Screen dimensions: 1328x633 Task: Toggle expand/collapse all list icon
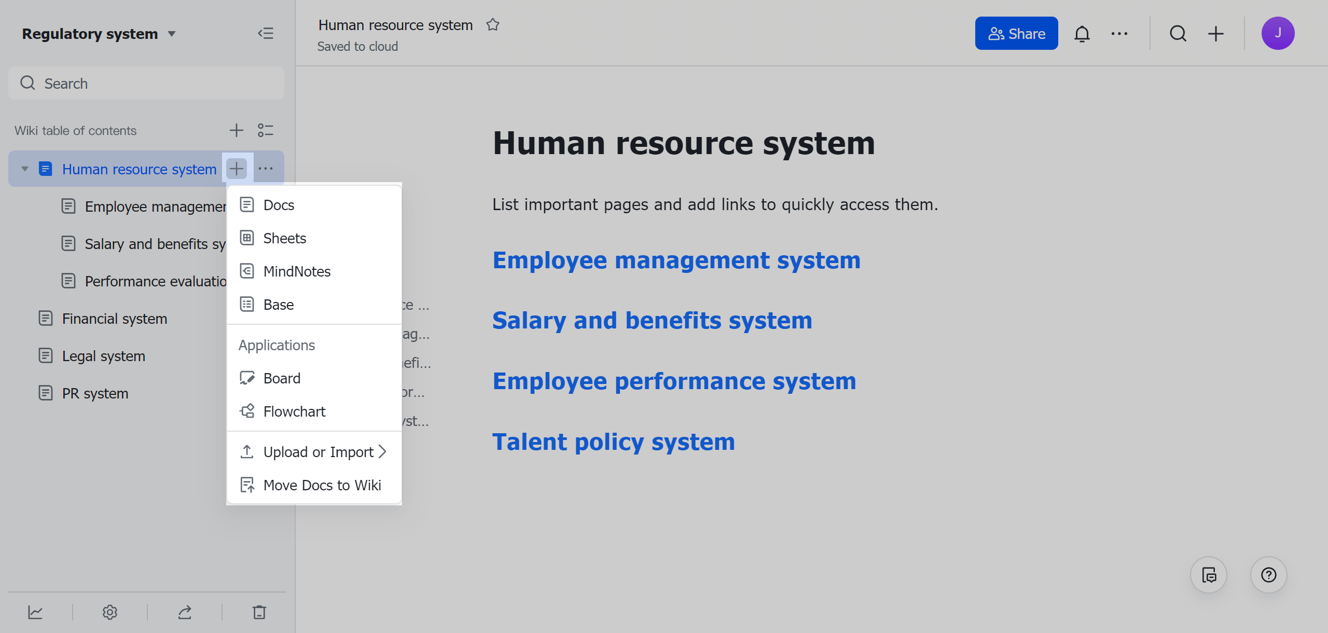pyautogui.click(x=266, y=130)
